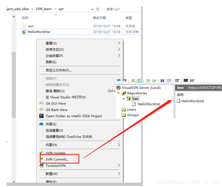Expand the TortoiseSVN submenu
Viewport: 222px width, 187px height.
click(x=119, y=165)
